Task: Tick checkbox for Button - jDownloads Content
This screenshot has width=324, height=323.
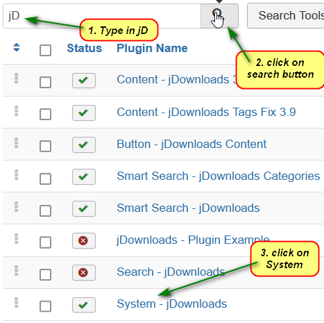Action: tap(45, 146)
